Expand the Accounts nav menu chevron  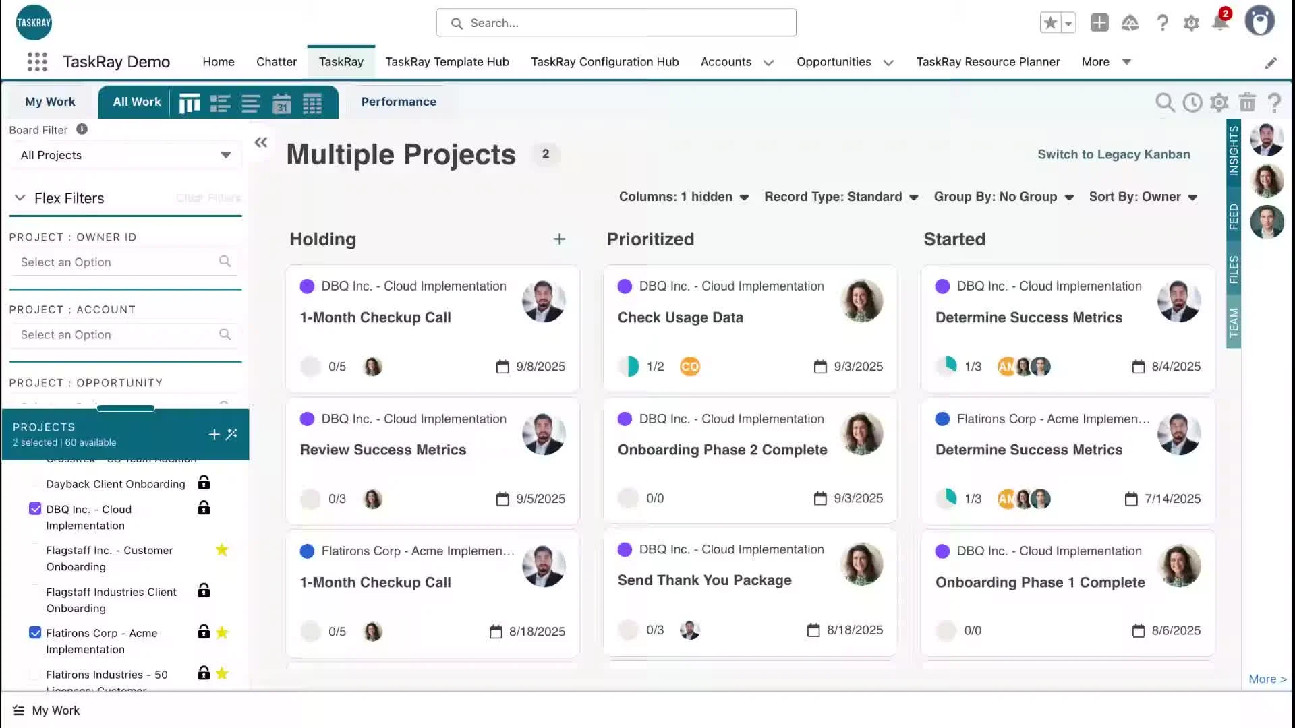pyautogui.click(x=768, y=63)
